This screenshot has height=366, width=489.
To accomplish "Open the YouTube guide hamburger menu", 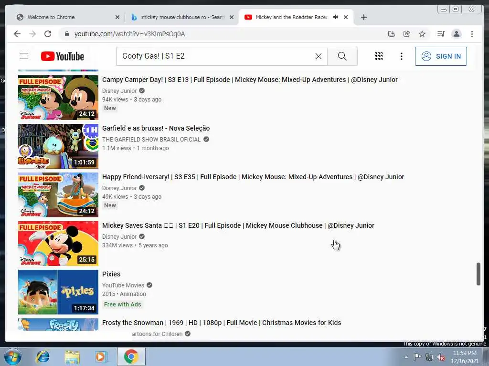I will (x=24, y=56).
